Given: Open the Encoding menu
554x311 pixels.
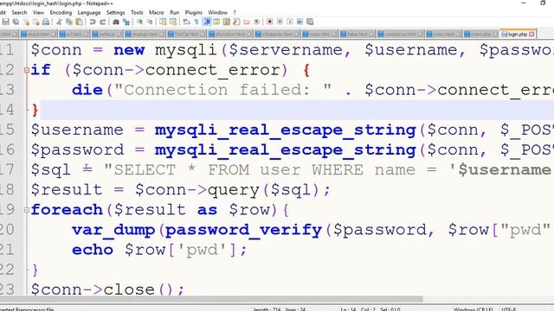Looking at the screenshot, I should tap(61, 12).
